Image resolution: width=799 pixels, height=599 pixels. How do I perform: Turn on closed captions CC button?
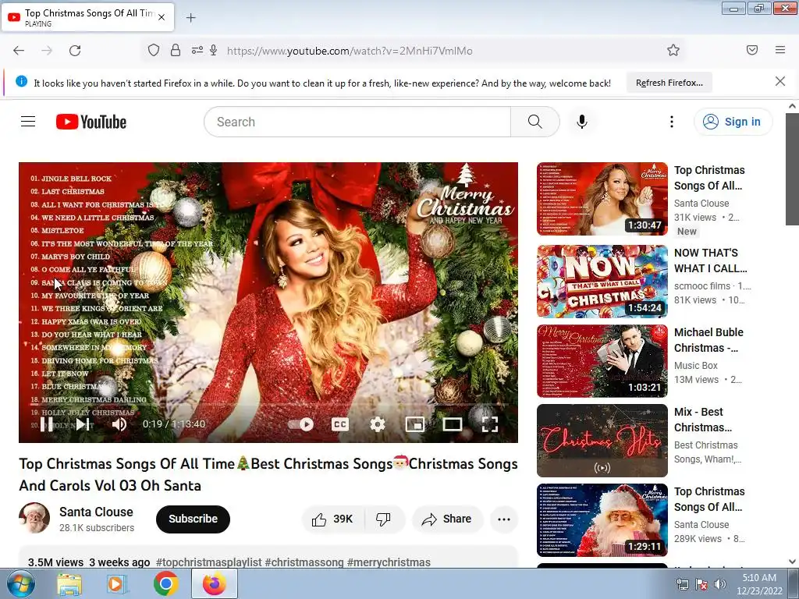340,424
